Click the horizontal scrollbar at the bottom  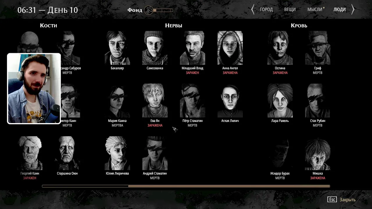(186, 186)
